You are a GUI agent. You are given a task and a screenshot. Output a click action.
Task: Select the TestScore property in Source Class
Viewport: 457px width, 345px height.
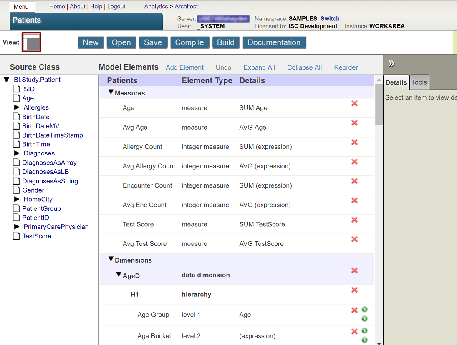pyautogui.click(x=37, y=236)
